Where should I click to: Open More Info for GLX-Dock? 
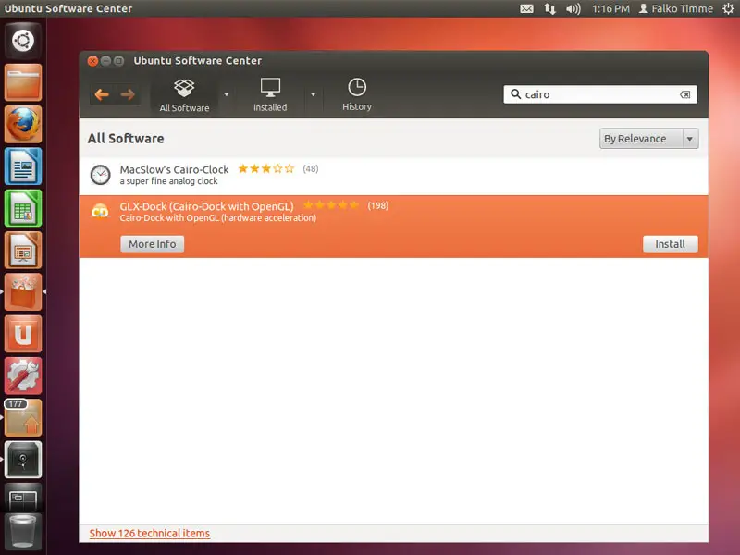[x=152, y=244]
